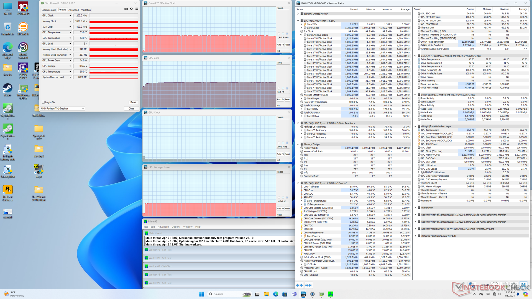
Task: Click HWiNFO expand columns arrows icon
Action: coord(299,285)
